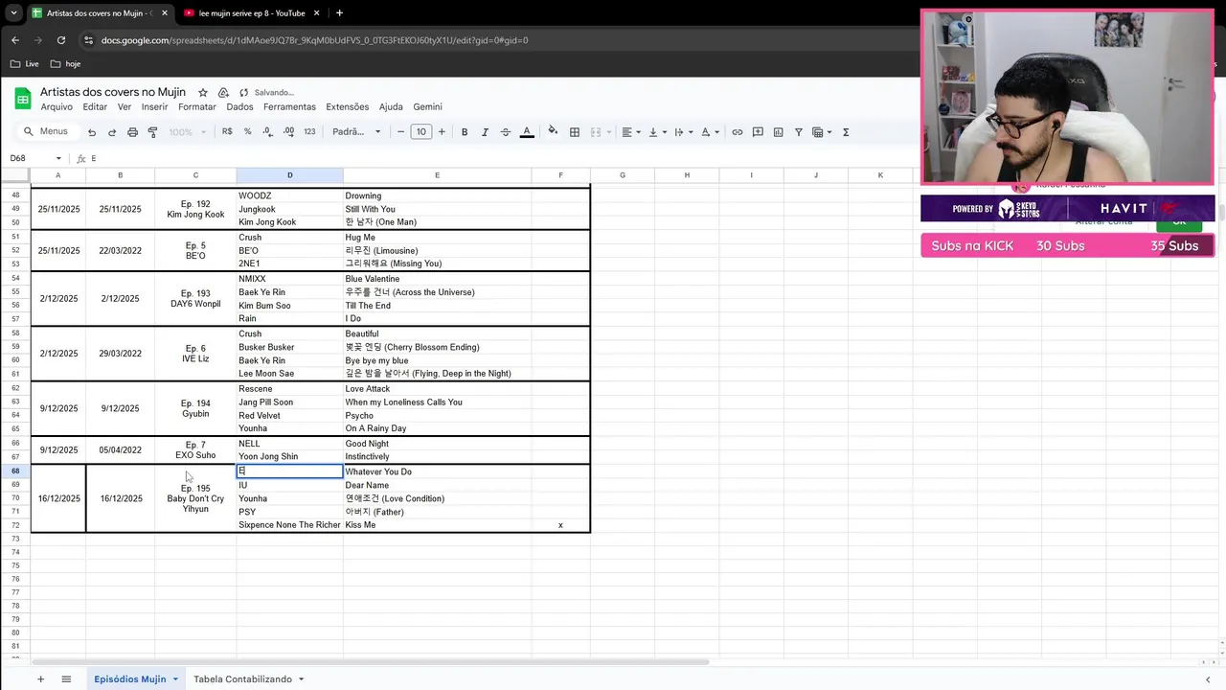Open the text color picker

tap(527, 132)
